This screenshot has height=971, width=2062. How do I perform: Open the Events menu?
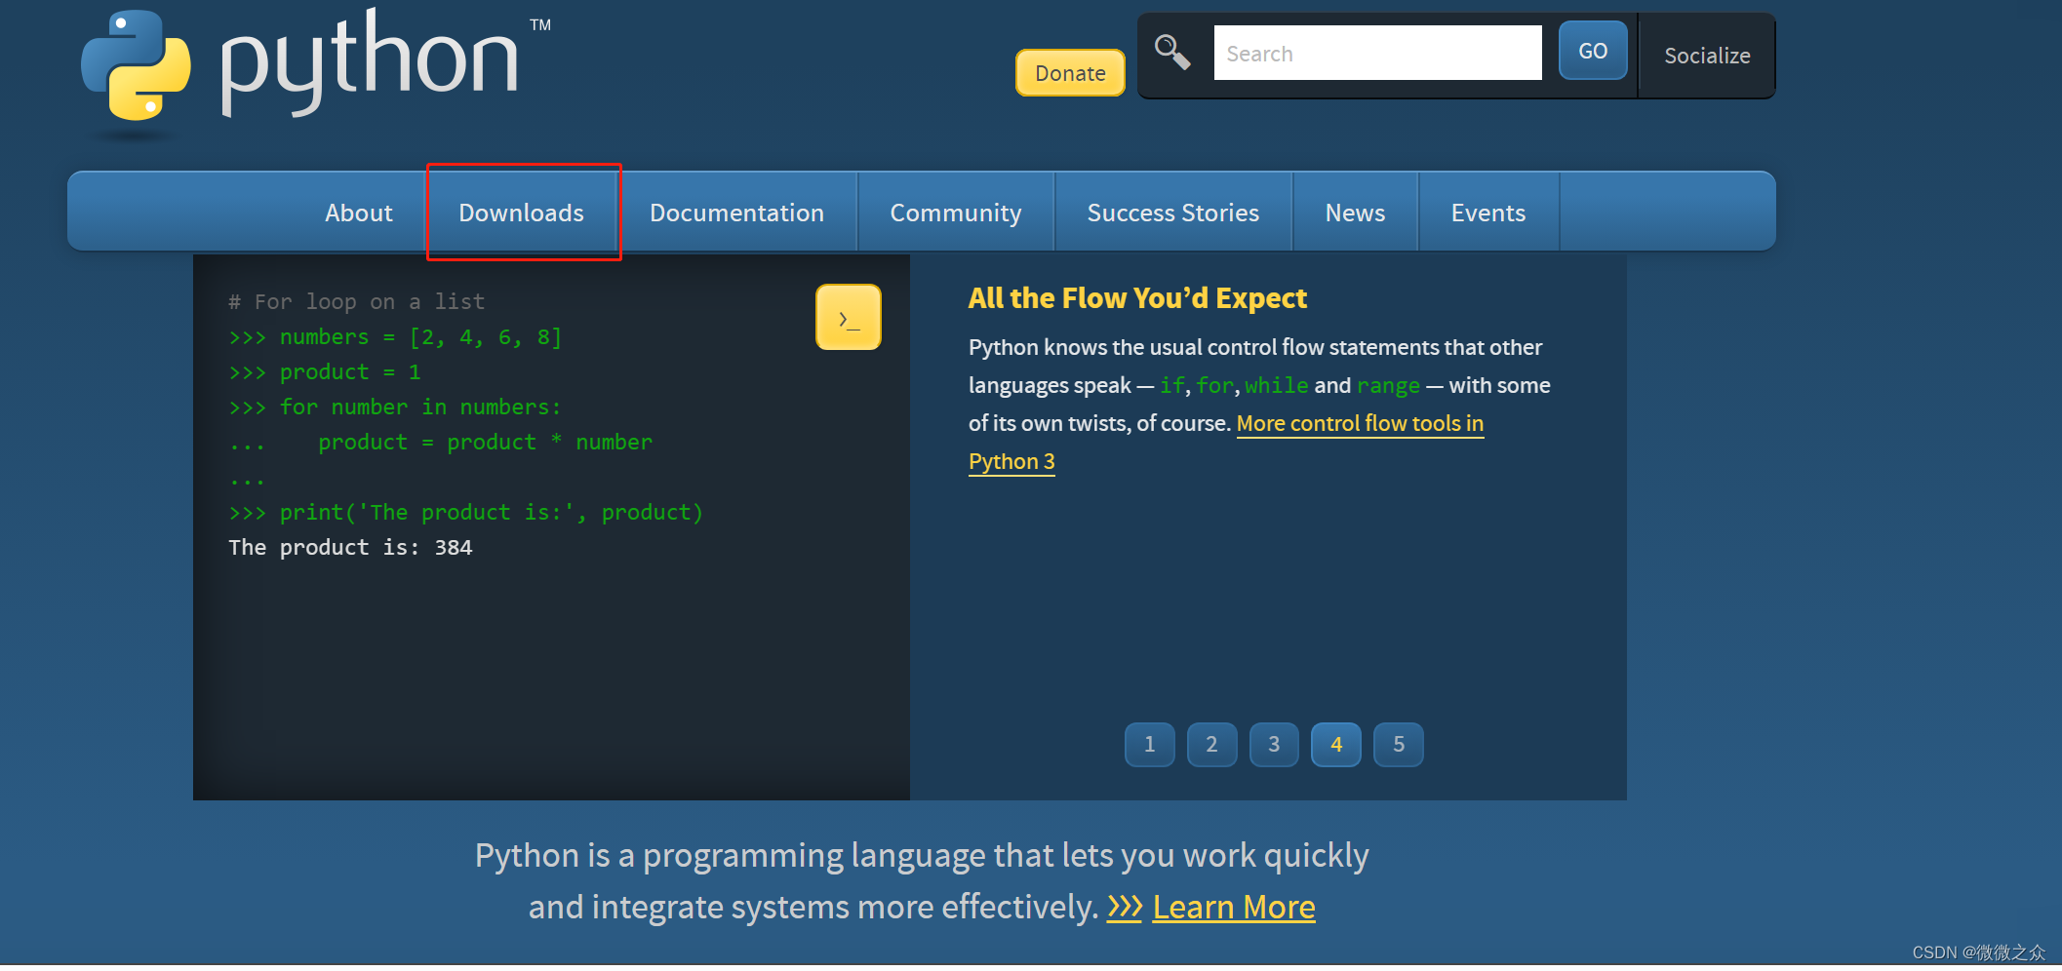point(1488,213)
